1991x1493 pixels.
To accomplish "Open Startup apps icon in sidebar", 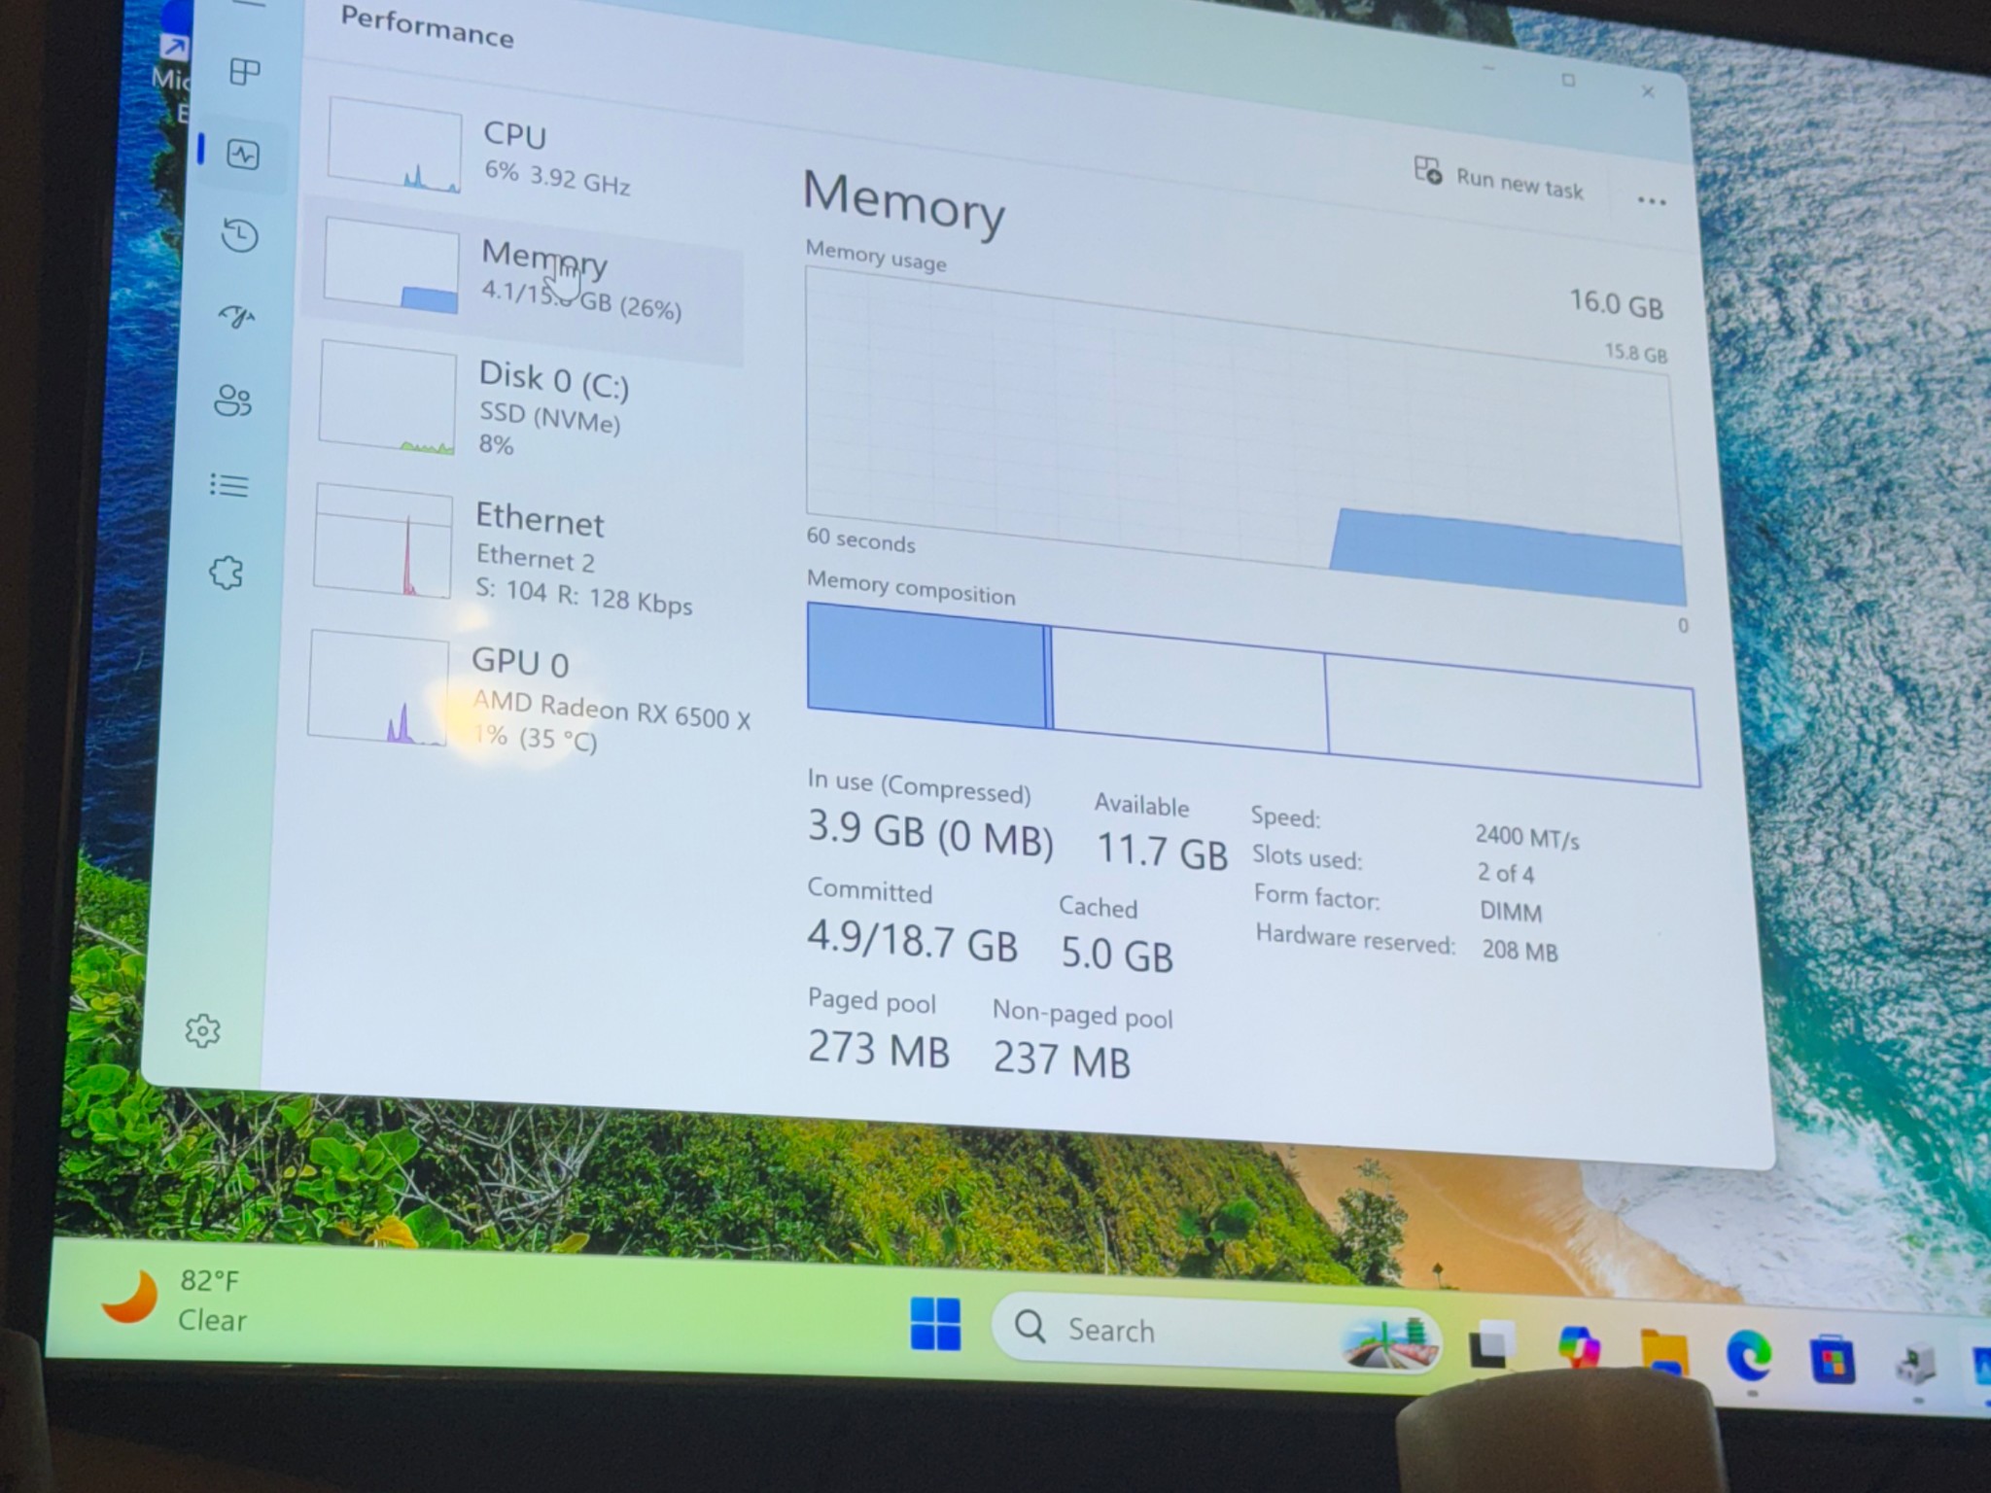I will [236, 317].
